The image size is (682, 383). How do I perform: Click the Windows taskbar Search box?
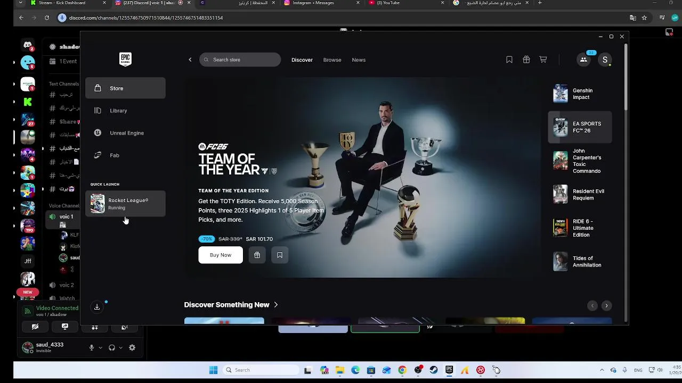259,370
